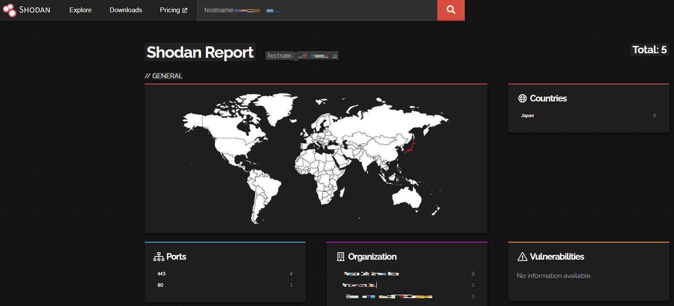Select the second organization entry in the list
The image size is (674, 306).
pos(360,285)
